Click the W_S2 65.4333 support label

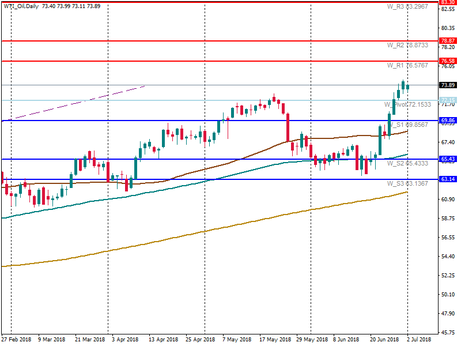pos(407,163)
